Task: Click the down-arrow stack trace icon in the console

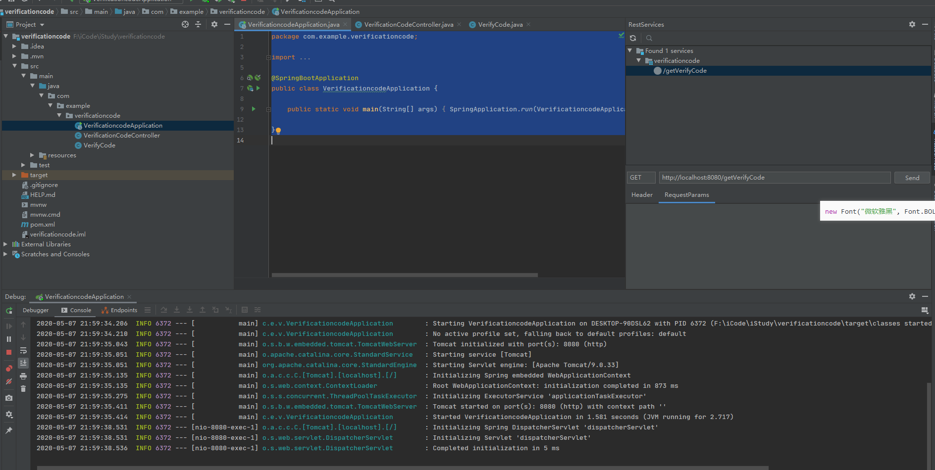Action: (x=23, y=337)
